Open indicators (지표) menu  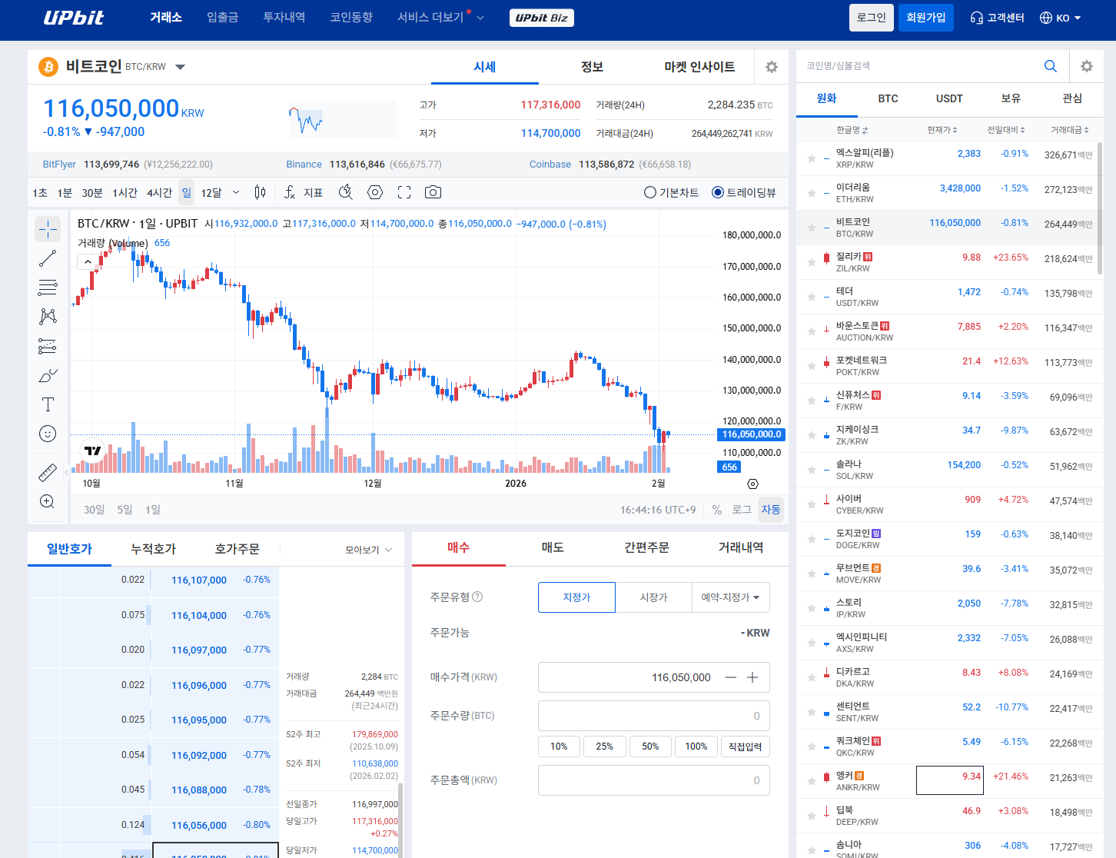pos(304,192)
